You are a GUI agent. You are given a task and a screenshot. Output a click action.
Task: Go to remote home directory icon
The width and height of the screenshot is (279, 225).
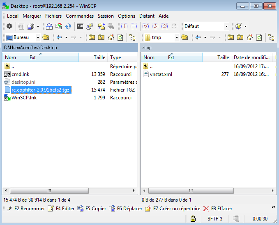(250, 37)
